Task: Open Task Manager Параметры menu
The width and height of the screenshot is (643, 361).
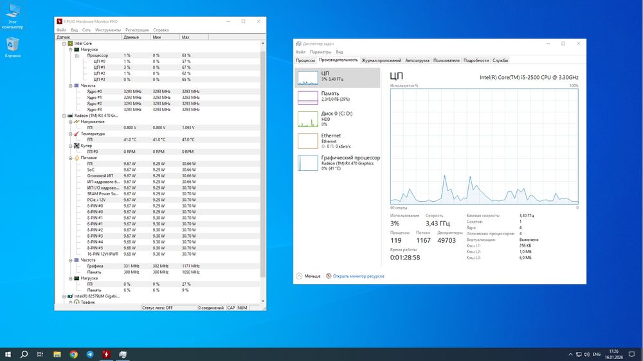Action: (x=320, y=52)
